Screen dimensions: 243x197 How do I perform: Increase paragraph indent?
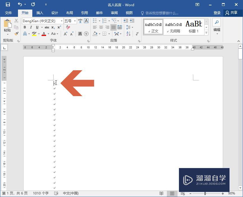click(x=132, y=21)
